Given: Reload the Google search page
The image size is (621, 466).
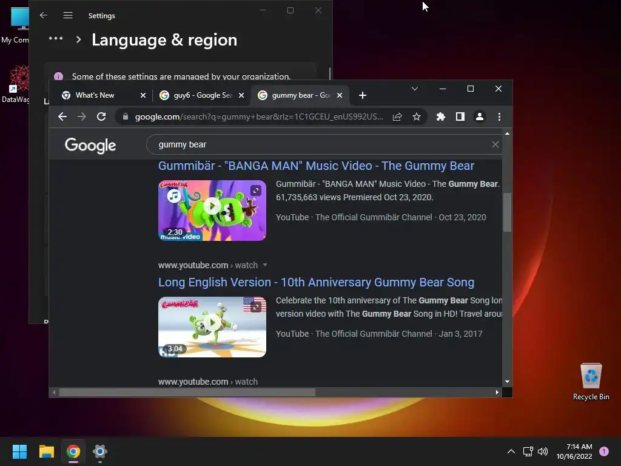Looking at the screenshot, I should [x=101, y=116].
